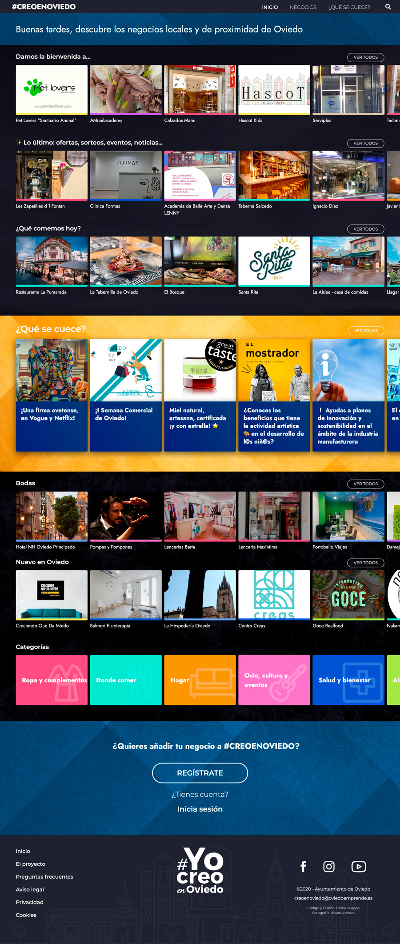Go to INICIO in top navigation
The width and height of the screenshot is (400, 944).
point(270,7)
